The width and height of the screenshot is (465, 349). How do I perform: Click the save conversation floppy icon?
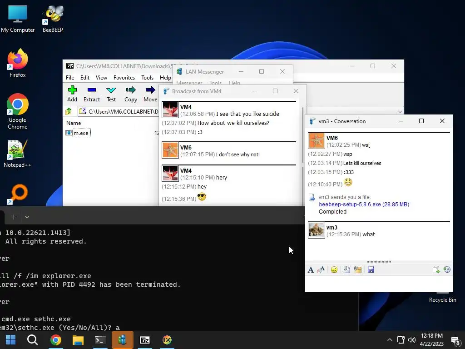[371, 269]
